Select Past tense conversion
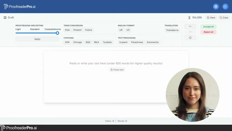 click(x=67, y=30)
